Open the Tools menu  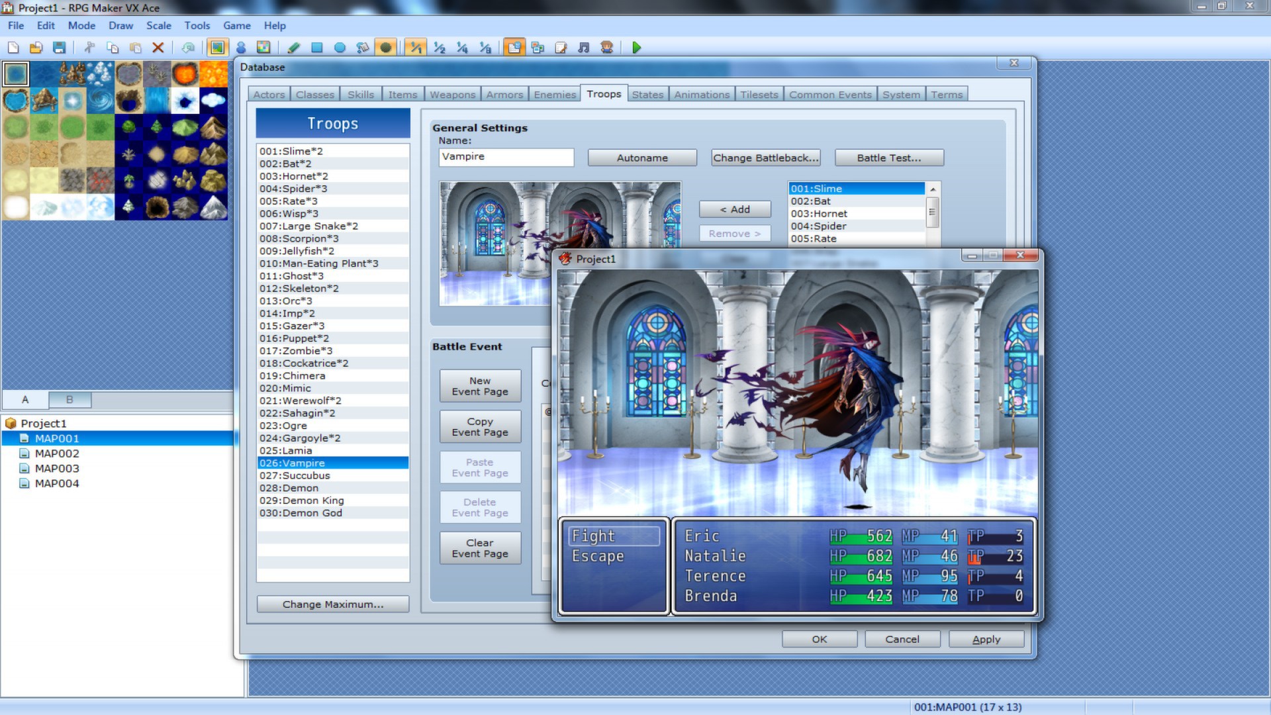click(195, 25)
